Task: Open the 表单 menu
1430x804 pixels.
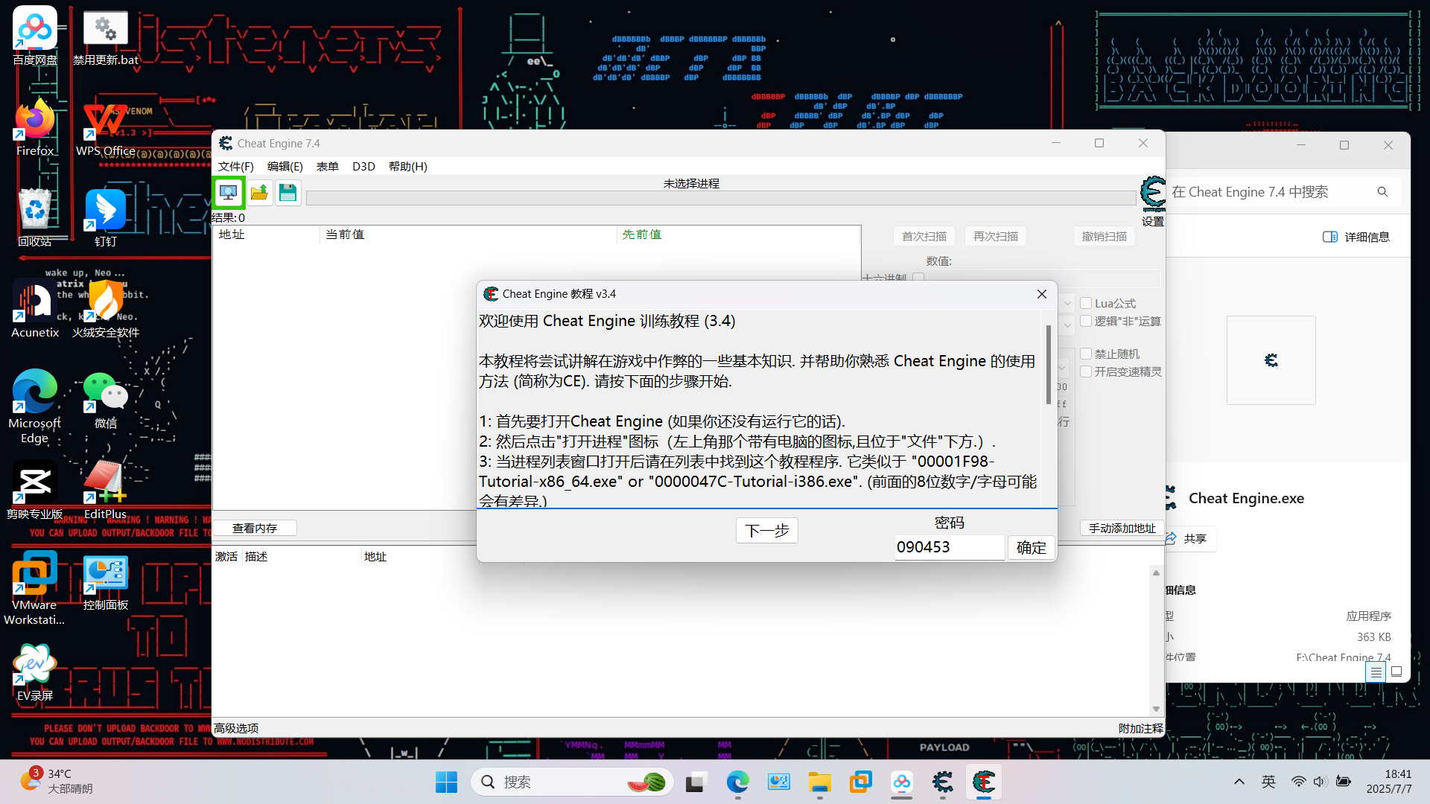Action: [328, 166]
